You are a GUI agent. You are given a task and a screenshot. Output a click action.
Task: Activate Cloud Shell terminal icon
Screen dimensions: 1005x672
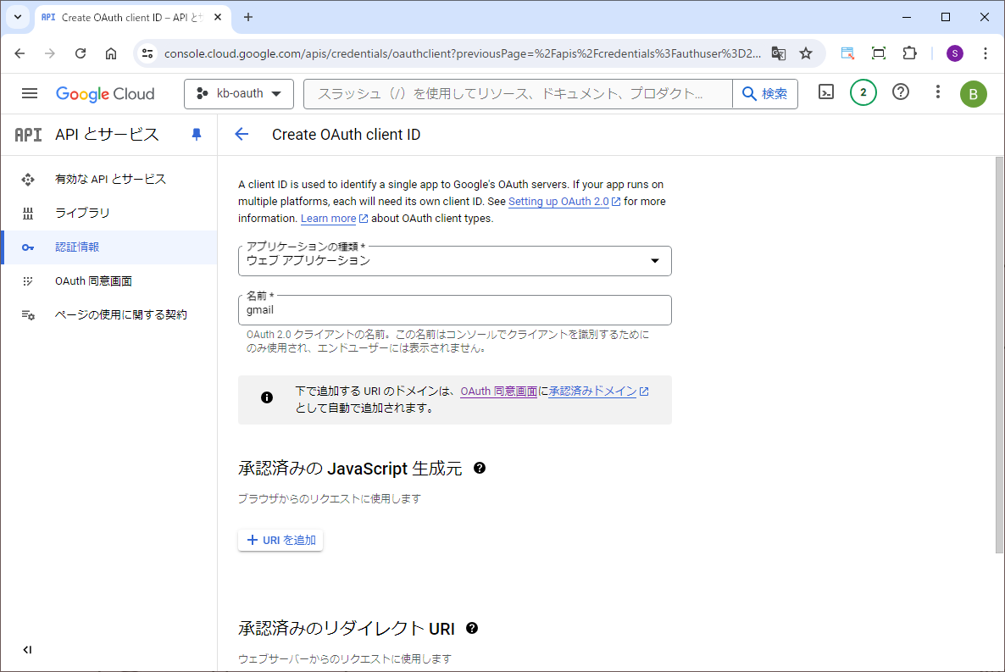tap(826, 93)
